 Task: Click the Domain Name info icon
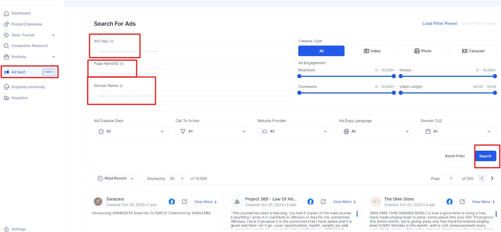coord(121,86)
